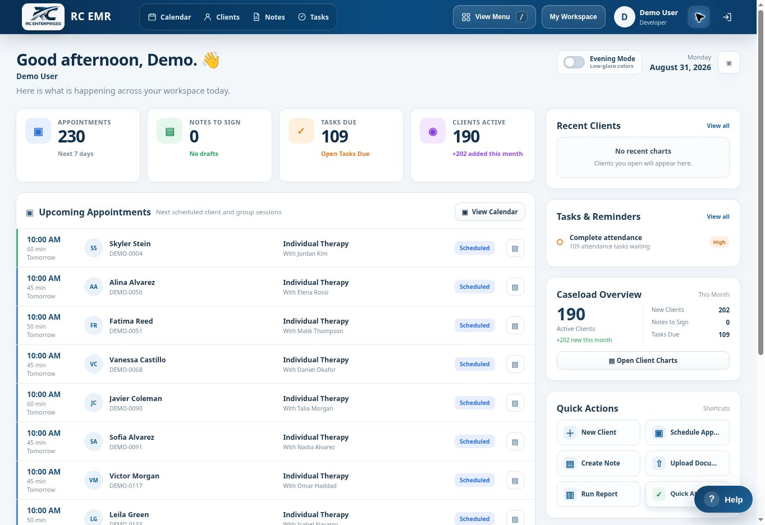The height and width of the screenshot is (525, 765).
Task: Click the AA avatar for Alina Alvarez
Action: click(x=94, y=287)
